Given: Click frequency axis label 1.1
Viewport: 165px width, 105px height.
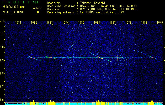Looking at the screenshot, I should point(2,34).
